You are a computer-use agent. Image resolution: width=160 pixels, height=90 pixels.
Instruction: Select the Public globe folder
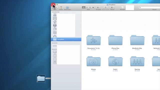(x=115, y=61)
